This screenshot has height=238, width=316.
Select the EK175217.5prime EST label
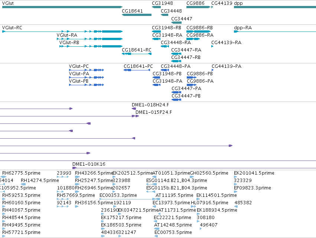point(121,218)
